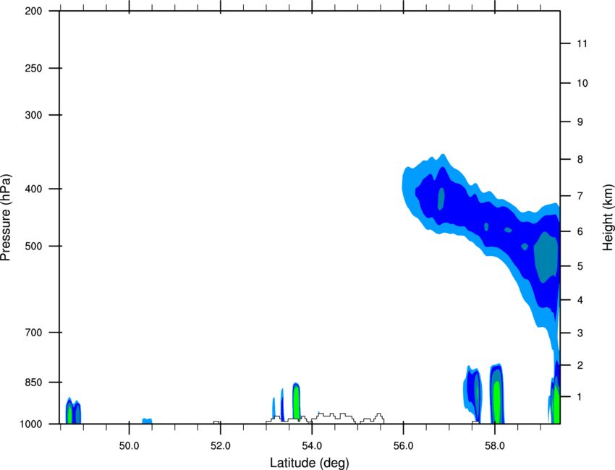Click the 58.0 latitude tick label

(x=495, y=445)
